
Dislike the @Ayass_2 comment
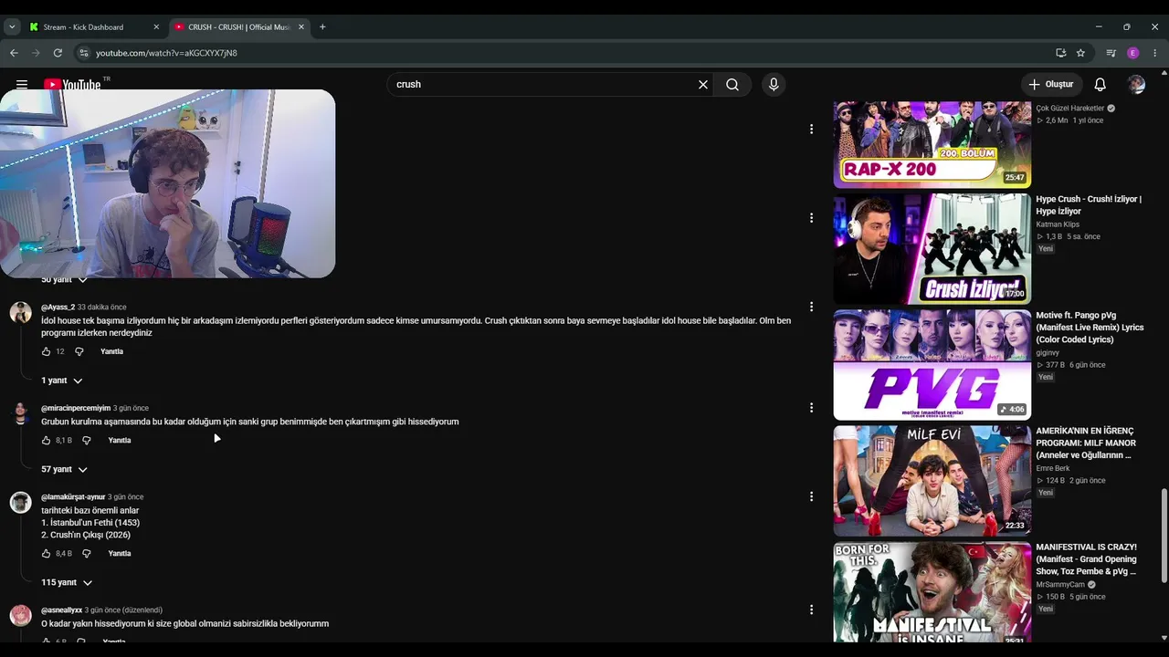(79, 351)
